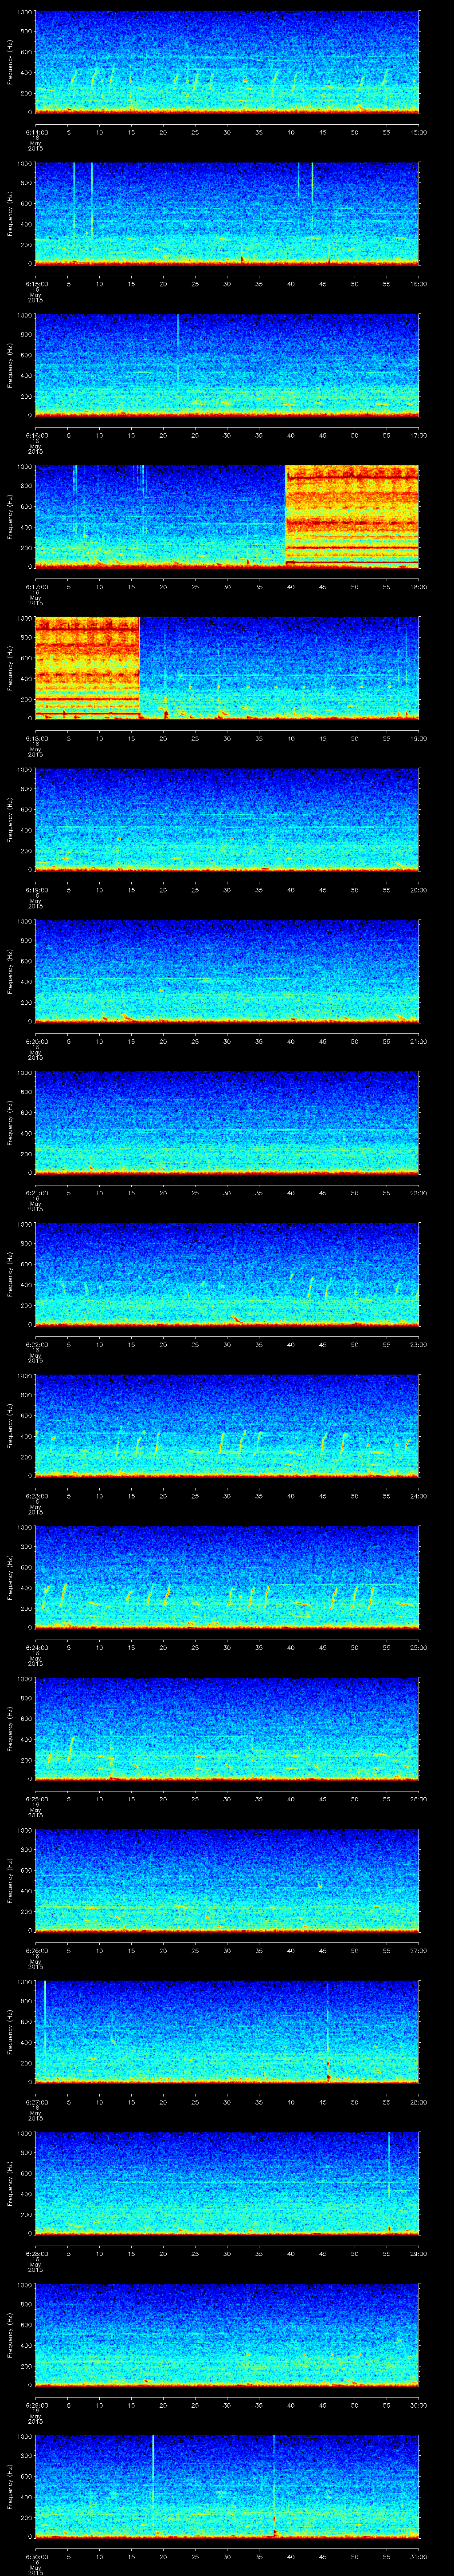Click the 26:00 end time label
Image resolution: width=454 pixels, height=2576 pixels.
(419, 1798)
